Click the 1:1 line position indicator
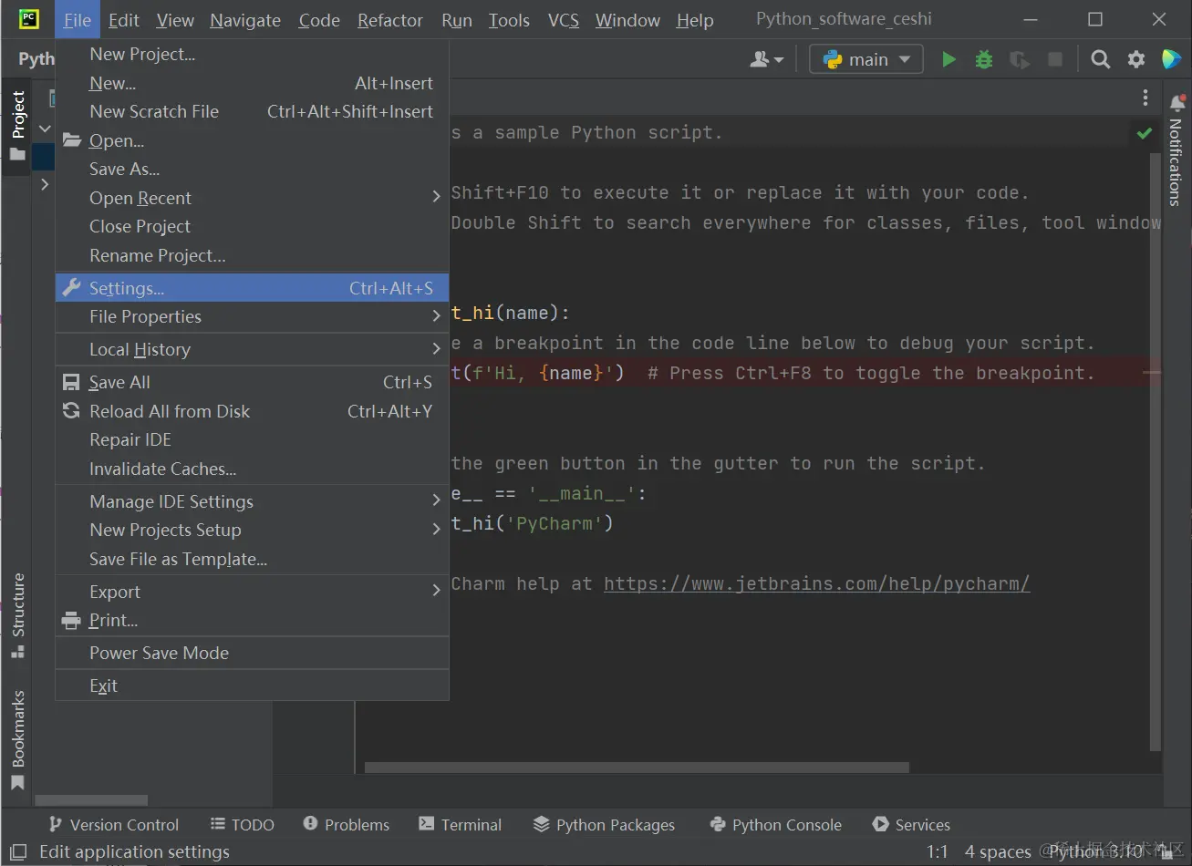The image size is (1192, 866). [x=938, y=851]
